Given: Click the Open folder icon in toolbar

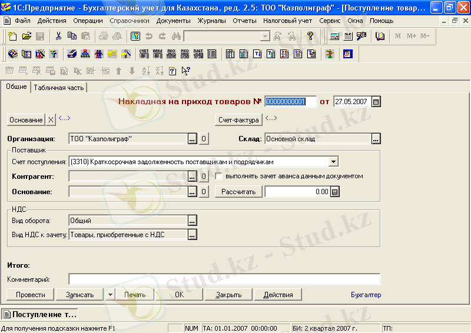Looking at the screenshot, I should (26, 36).
